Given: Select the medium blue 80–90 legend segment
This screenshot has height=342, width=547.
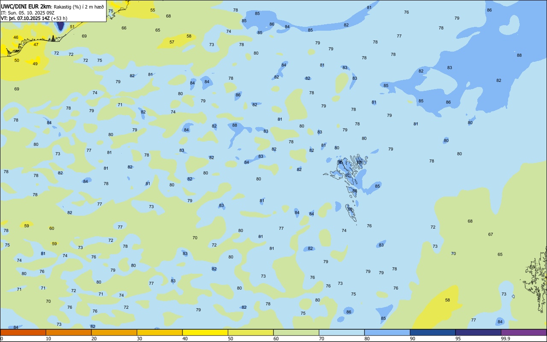Looking at the screenshot, I should [x=387, y=332].
